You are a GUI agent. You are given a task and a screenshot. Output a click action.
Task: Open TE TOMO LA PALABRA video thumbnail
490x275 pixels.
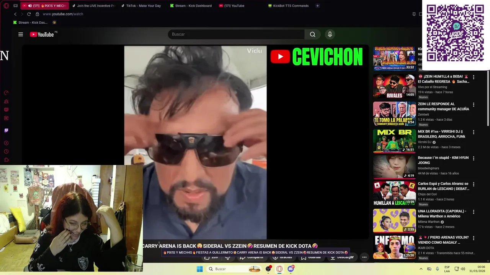click(394, 114)
